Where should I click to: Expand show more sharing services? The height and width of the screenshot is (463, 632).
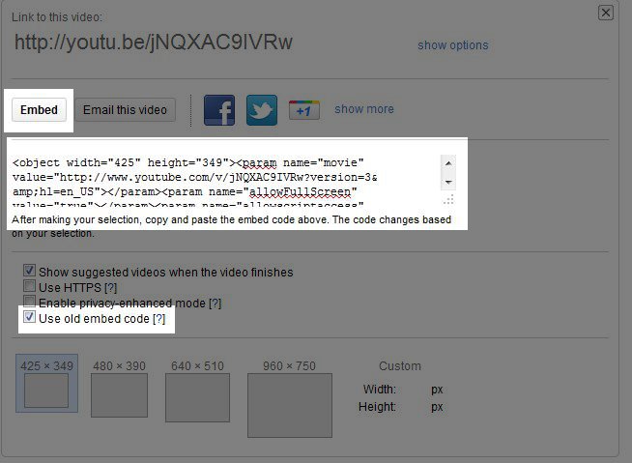point(363,109)
